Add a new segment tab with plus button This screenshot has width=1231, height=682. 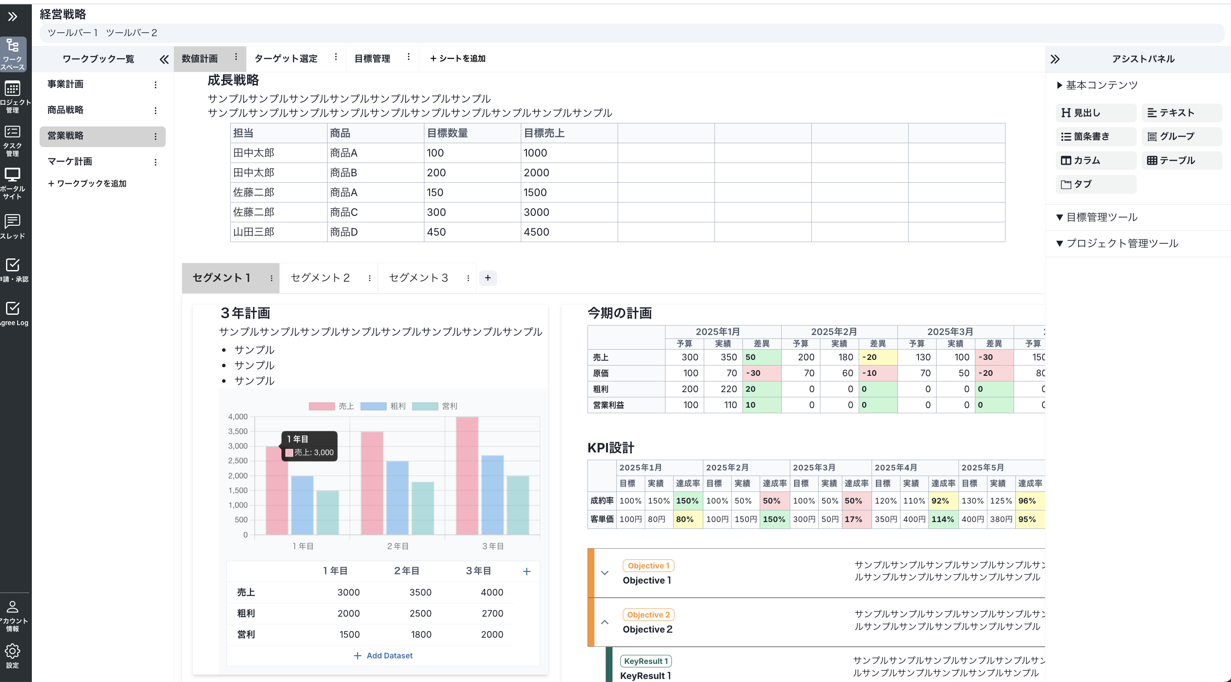[x=487, y=278]
